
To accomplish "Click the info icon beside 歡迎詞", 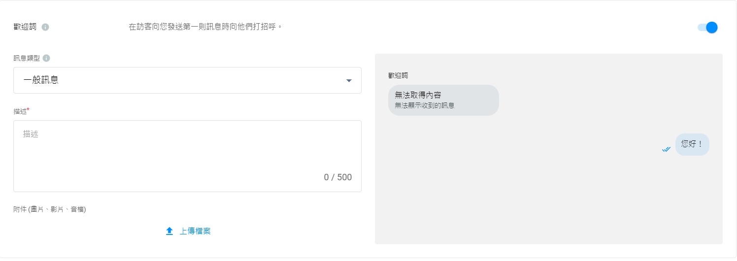I will pos(45,27).
